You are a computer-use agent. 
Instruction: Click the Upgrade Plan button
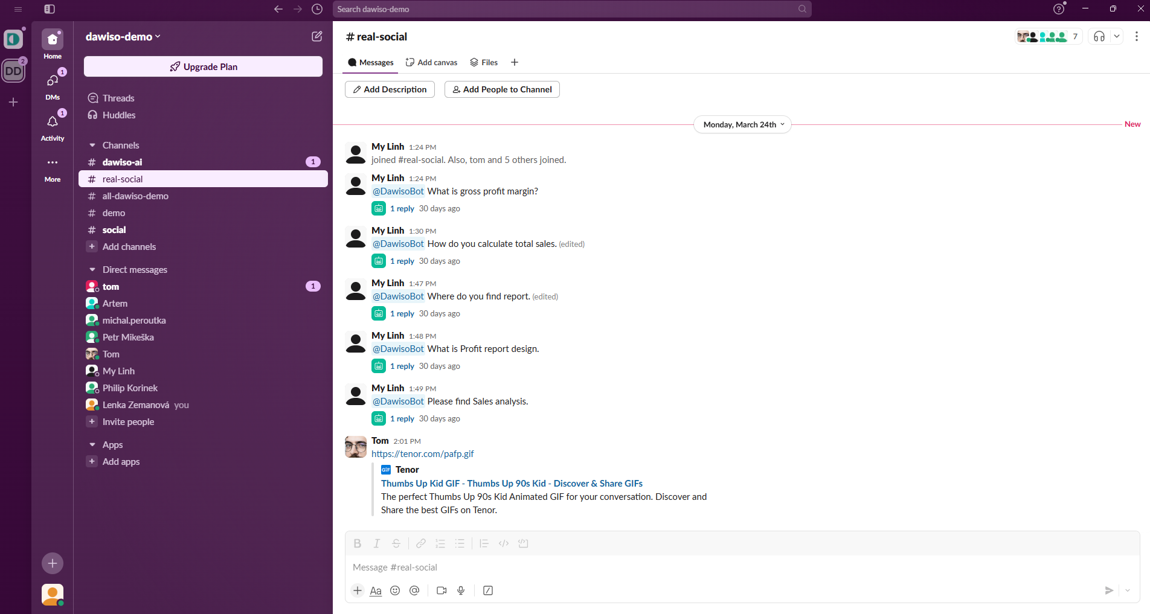click(203, 66)
